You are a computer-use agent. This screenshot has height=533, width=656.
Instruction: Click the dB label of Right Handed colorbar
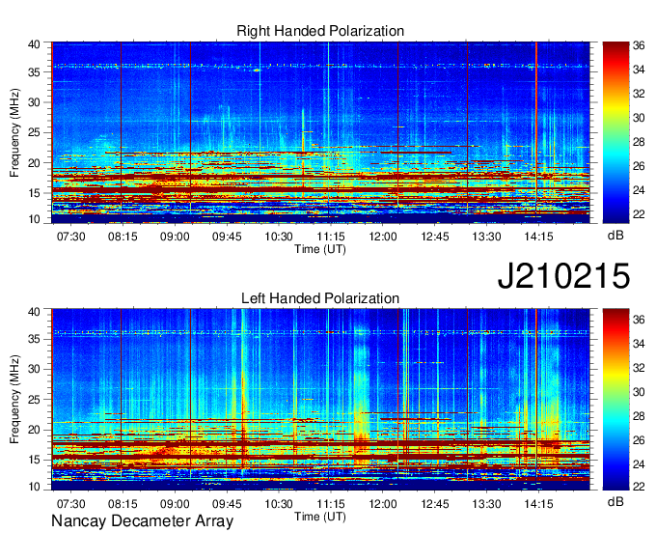(615, 236)
